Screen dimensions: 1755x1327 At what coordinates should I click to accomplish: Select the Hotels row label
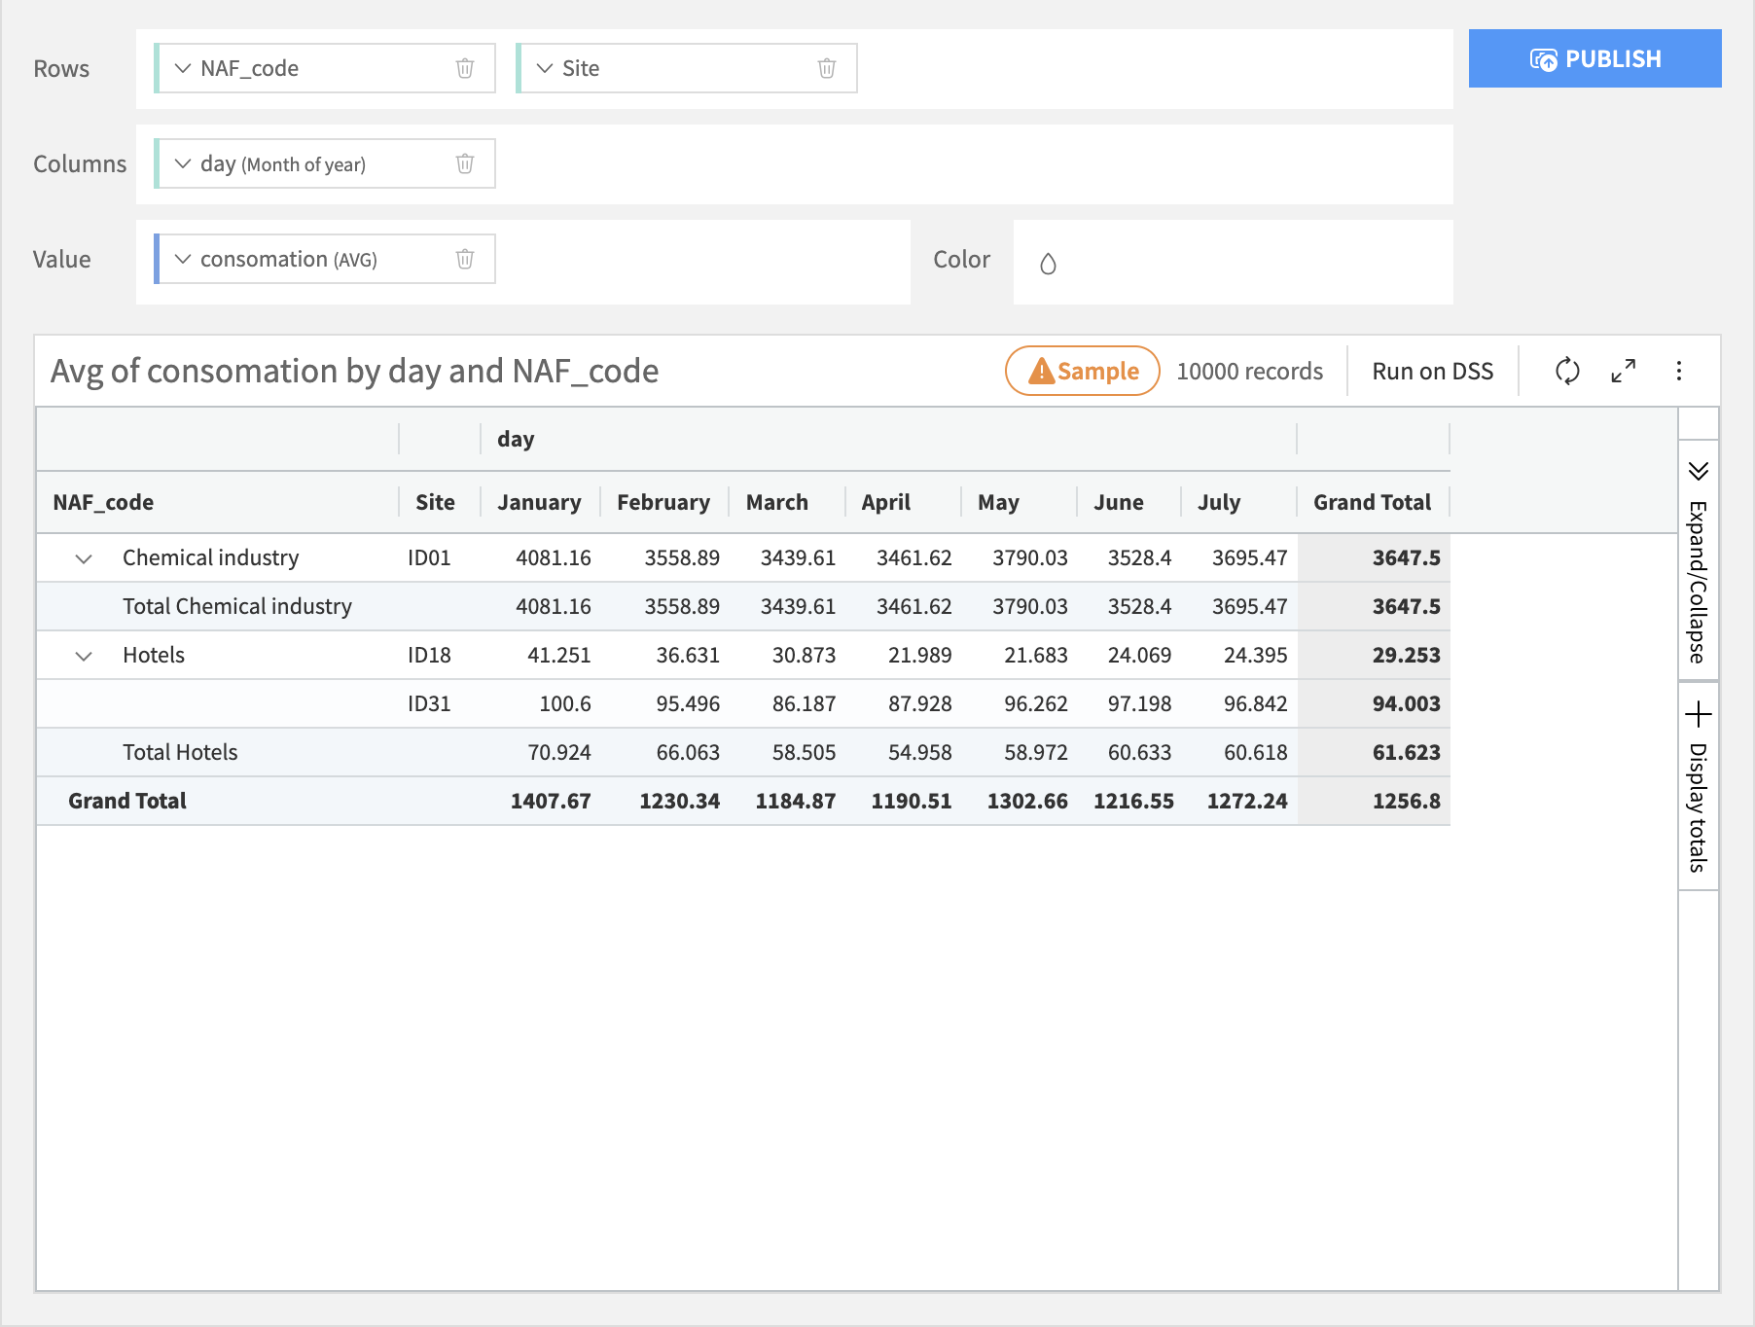pyautogui.click(x=154, y=655)
